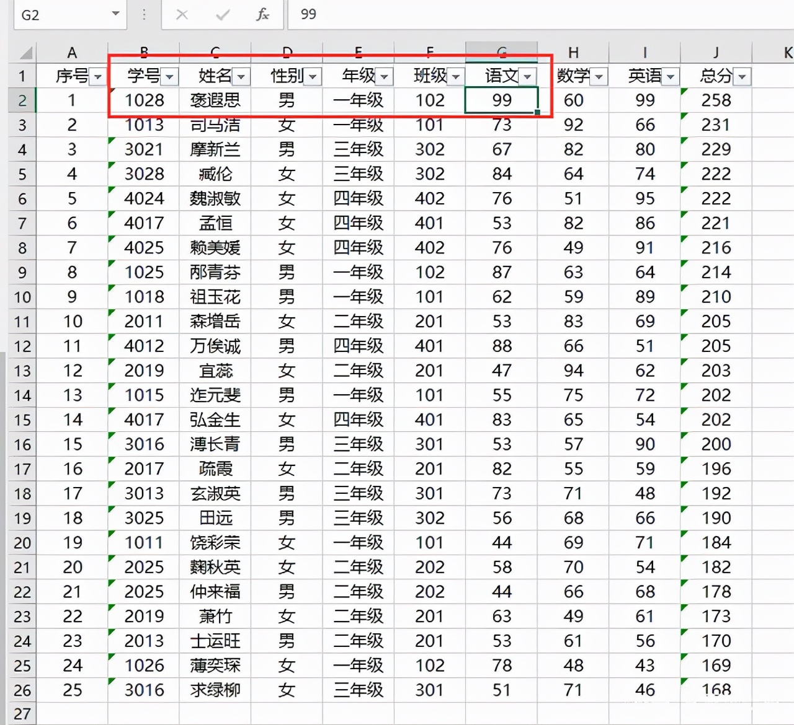Click the vertical ellipsis icon beside Name Box
This screenshot has width=794, height=725.
(x=145, y=14)
